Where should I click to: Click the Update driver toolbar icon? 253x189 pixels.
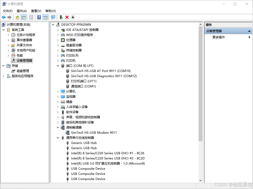(61, 17)
